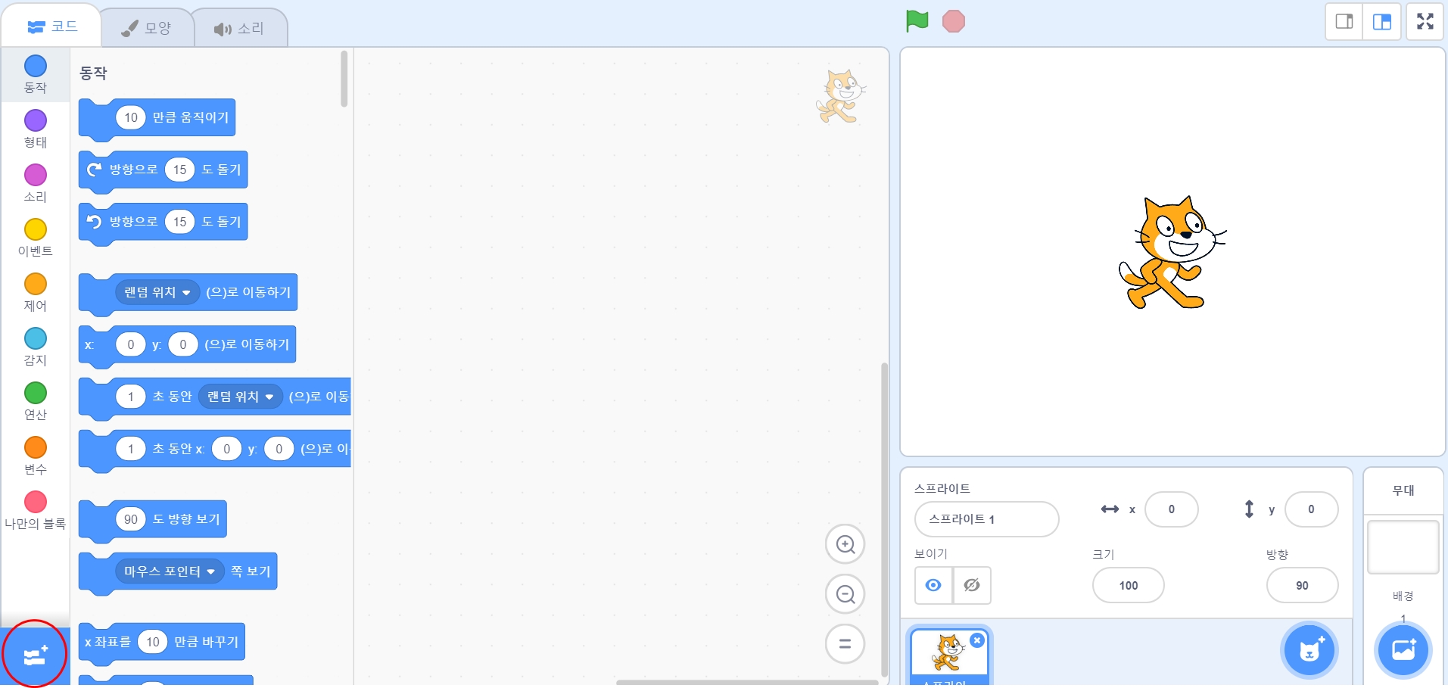
Task: Open the 모양 costumes tab
Action: 148,28
